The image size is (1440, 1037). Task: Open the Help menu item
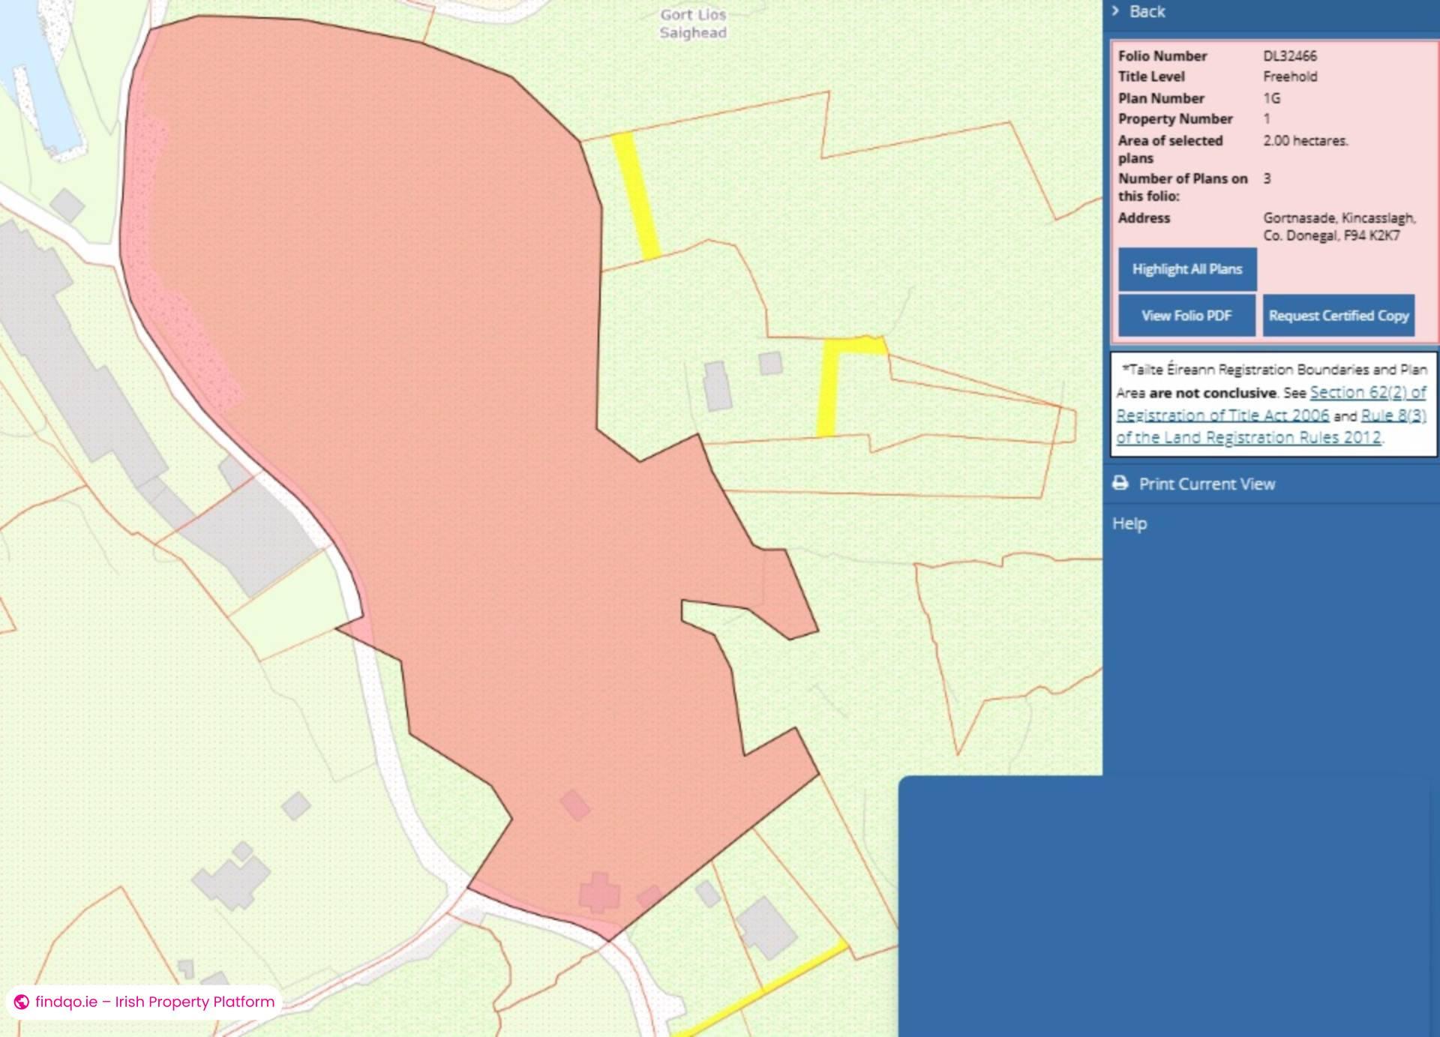click(x=1129, y=523)
